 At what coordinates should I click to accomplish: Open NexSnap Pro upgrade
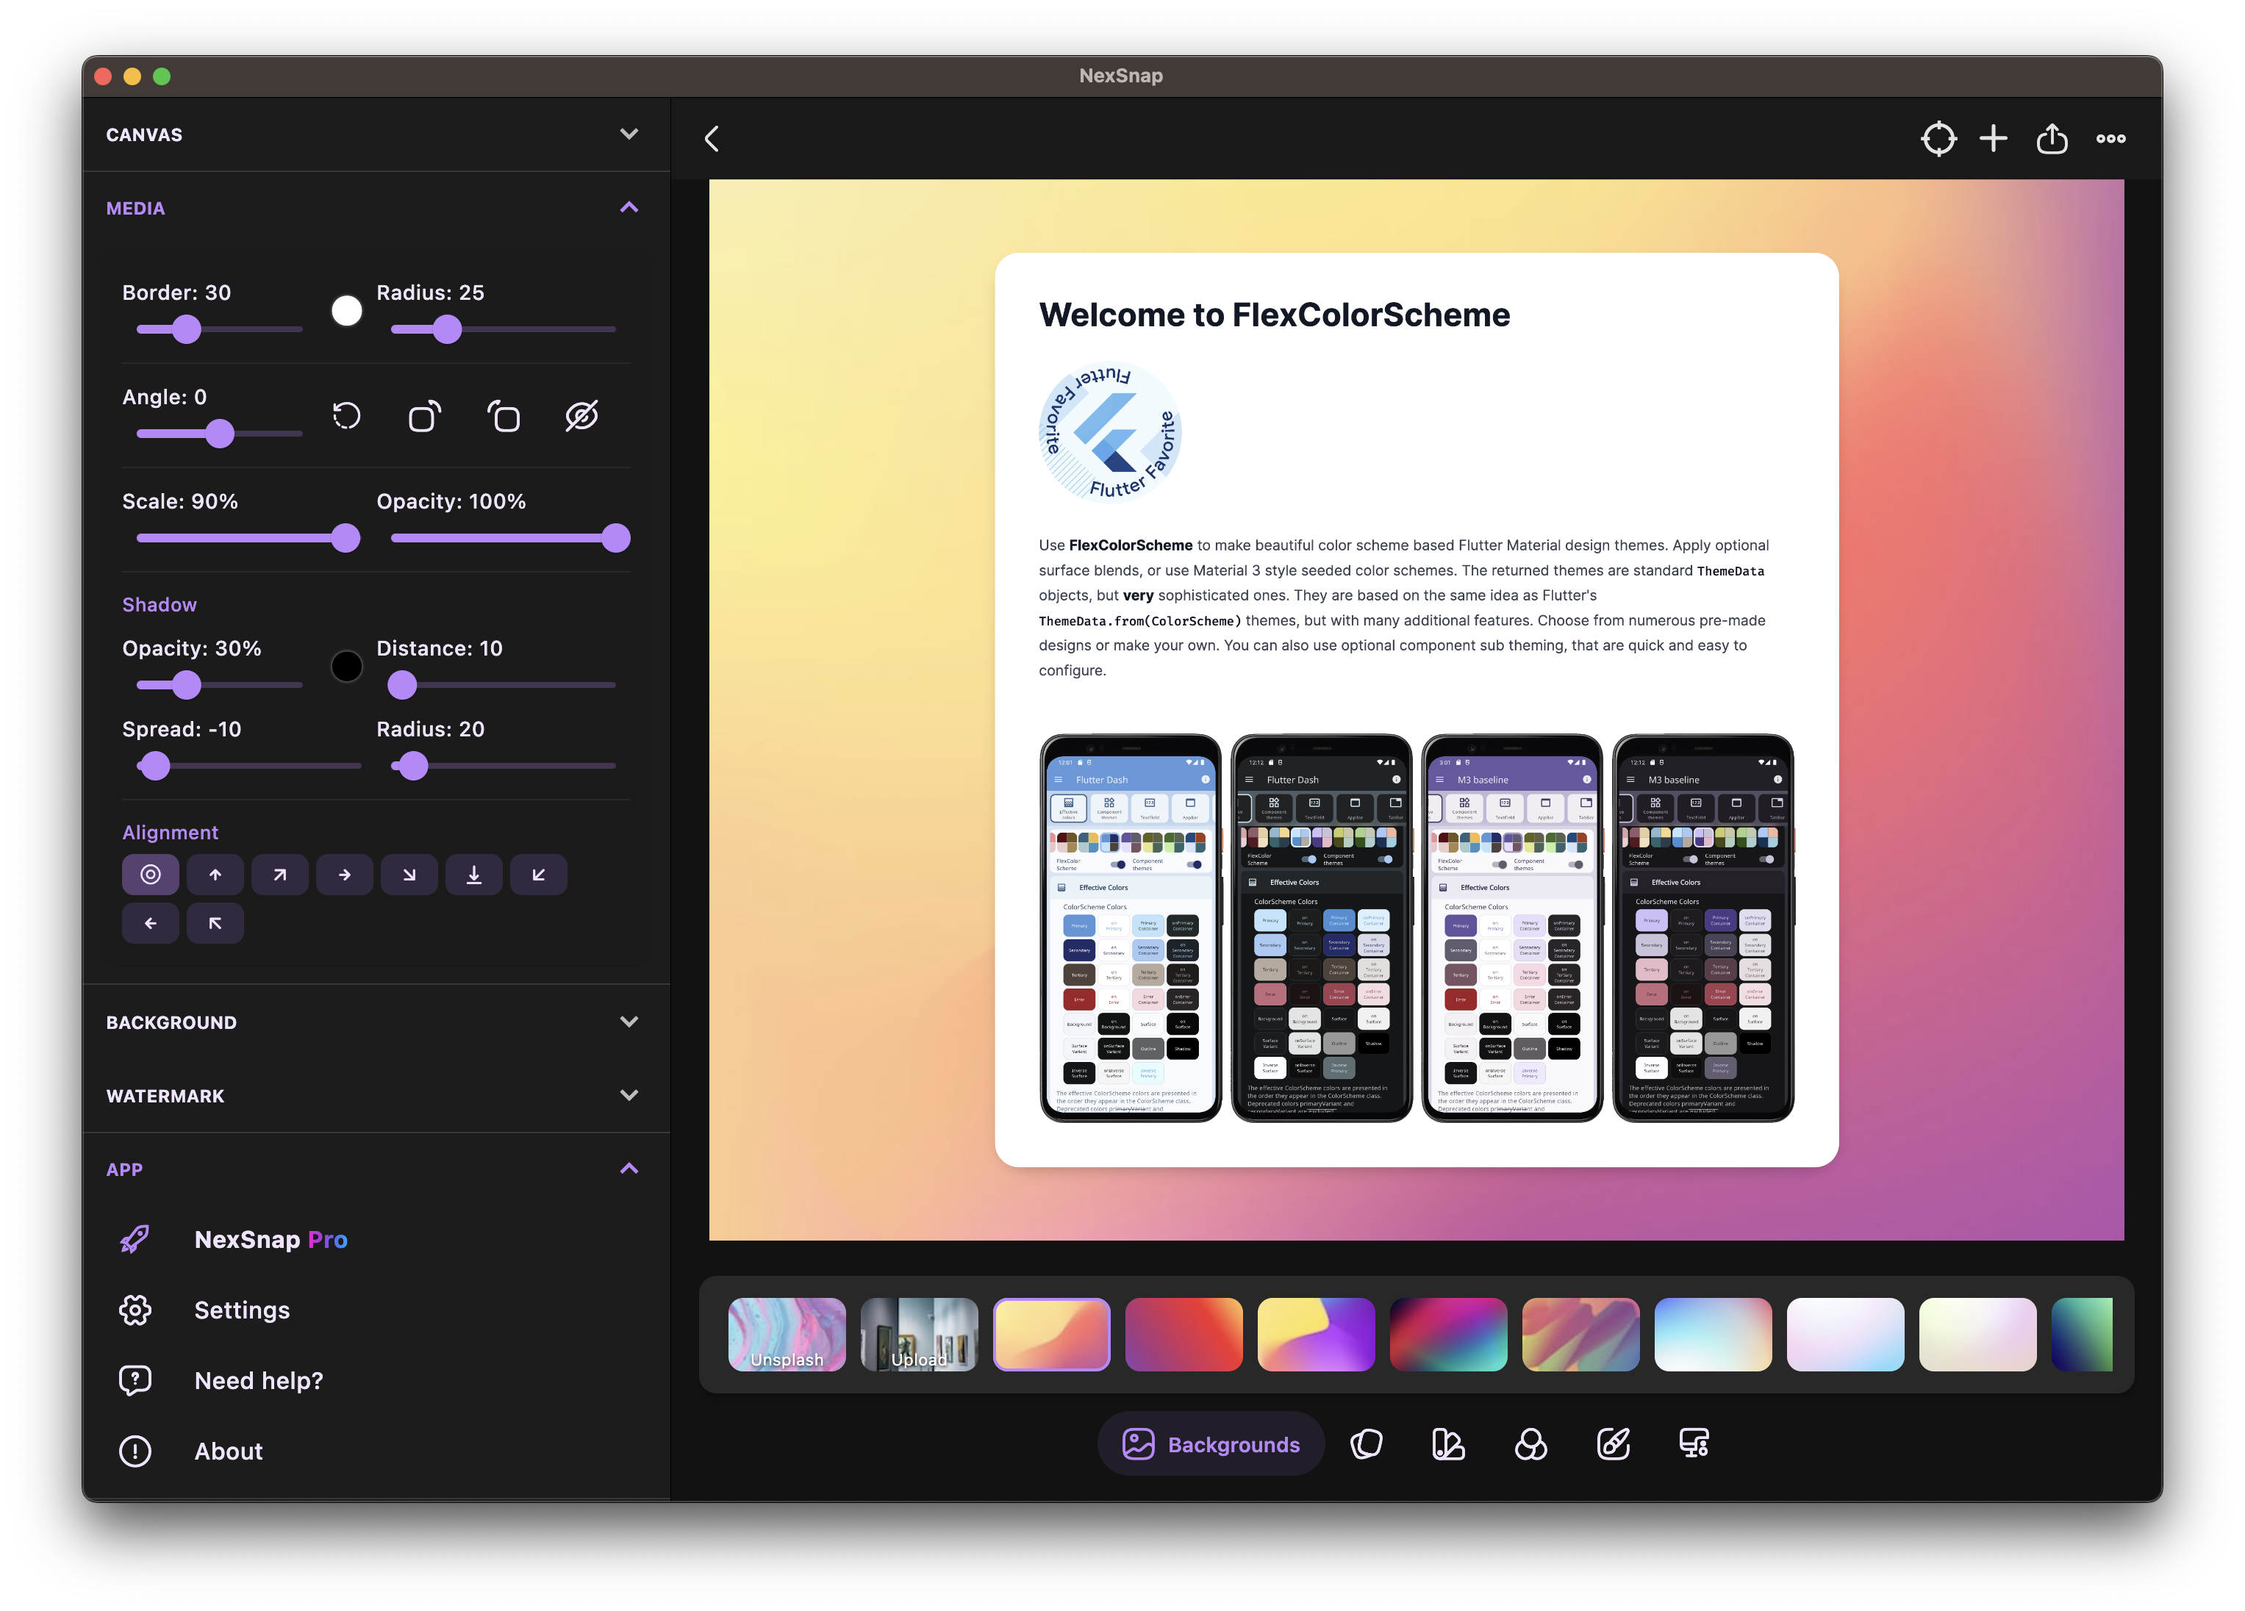271,1240
